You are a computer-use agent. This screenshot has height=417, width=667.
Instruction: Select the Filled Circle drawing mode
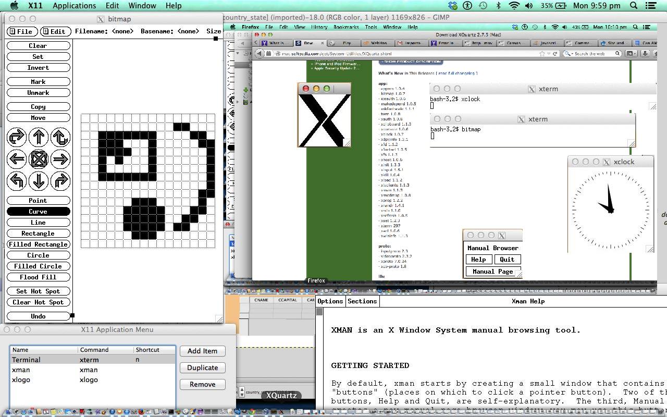38,266
